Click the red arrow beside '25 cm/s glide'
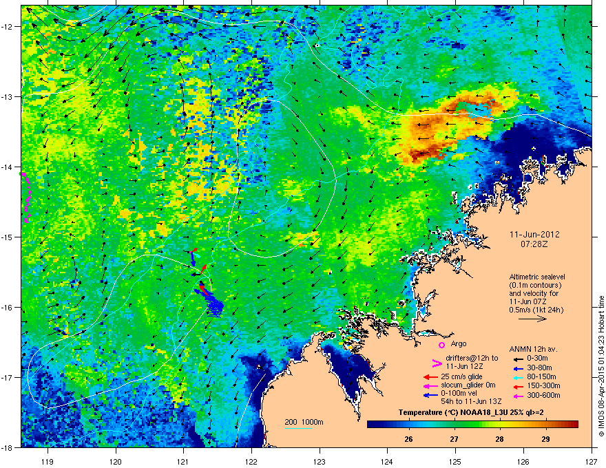606x468 pixels. pos(430,377)
